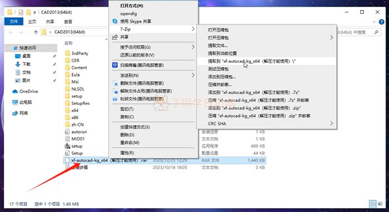Click the share icon in the context menu

point(114,37)
